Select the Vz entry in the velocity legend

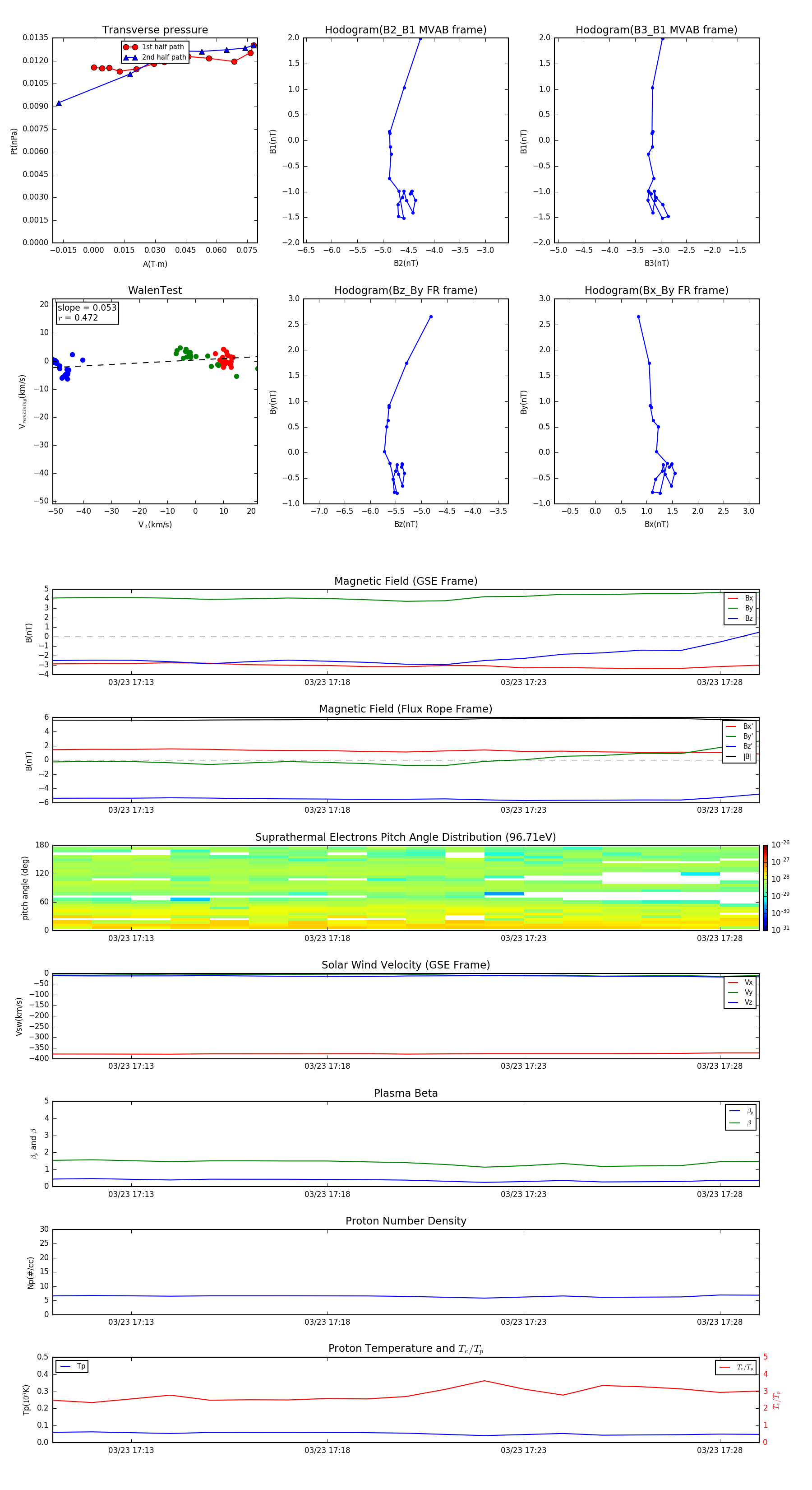pos(740,1002)
